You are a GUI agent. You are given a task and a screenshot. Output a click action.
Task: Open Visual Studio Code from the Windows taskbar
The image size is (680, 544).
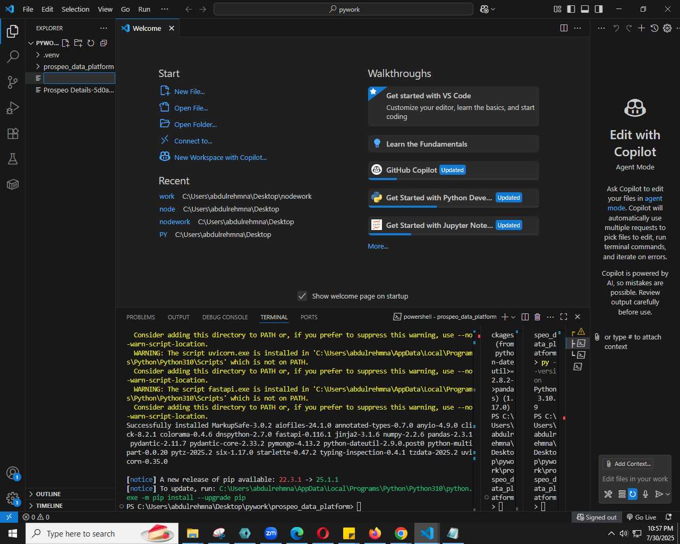coord(427,533)
